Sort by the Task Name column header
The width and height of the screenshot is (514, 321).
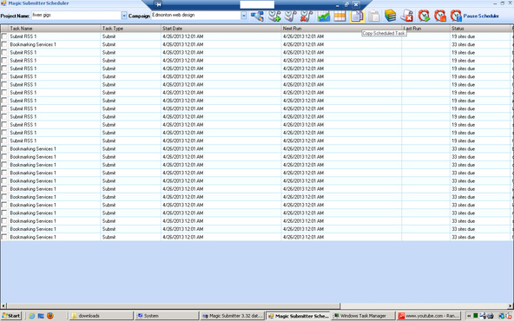[55, 29]
